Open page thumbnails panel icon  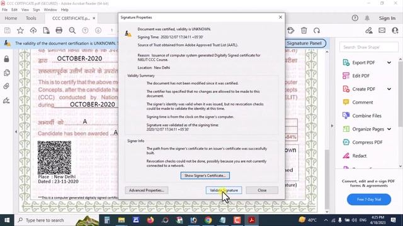point(7,73)
